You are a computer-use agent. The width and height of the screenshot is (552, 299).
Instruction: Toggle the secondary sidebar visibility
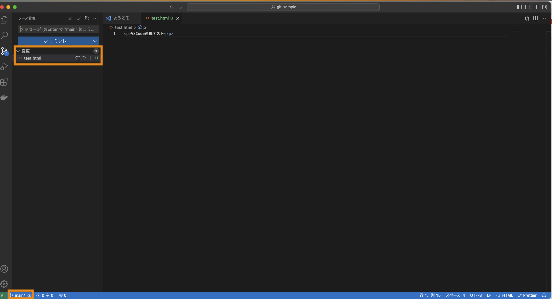click(x=536, y=7)
